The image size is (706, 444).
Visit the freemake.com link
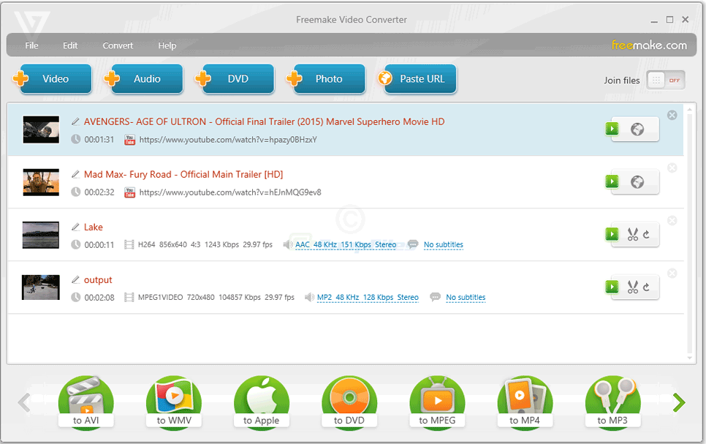pyautogui.click(x=649, y=45)
